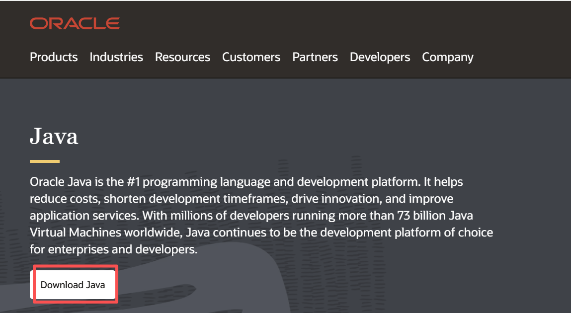Open the Products menu

pos(54,57)
